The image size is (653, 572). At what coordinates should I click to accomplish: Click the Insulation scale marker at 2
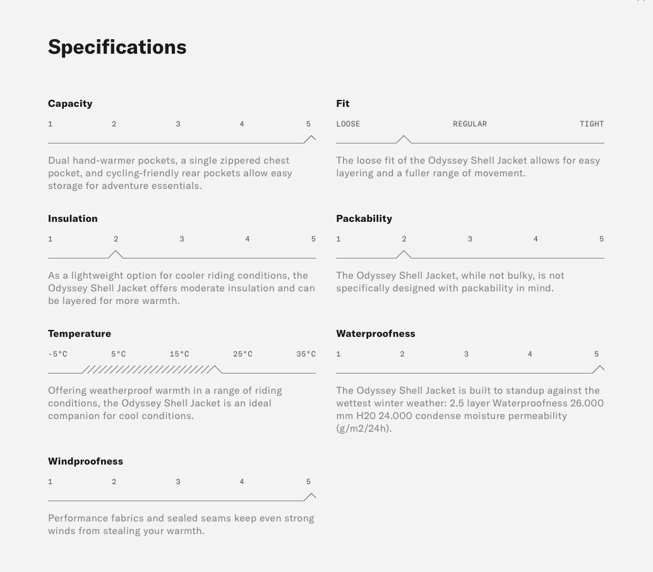coord(116,254)
